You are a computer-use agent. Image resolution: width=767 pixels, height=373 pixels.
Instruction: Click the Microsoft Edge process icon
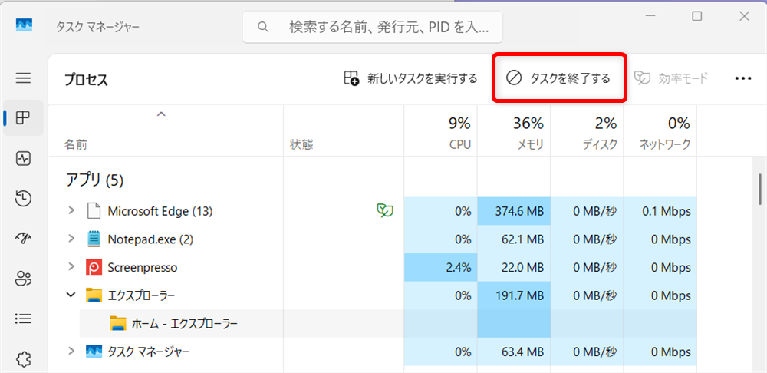[94, 212]
